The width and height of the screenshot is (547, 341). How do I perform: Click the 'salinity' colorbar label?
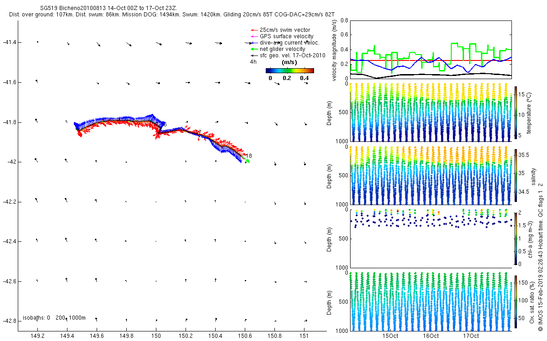click(x=534, y=176)
